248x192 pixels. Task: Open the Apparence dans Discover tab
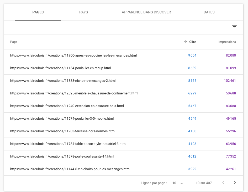(x=146, y=12)
